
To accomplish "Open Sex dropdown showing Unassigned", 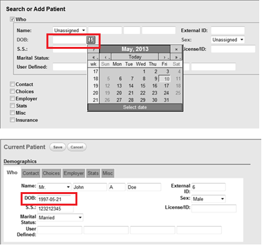I will coord(228,40).
